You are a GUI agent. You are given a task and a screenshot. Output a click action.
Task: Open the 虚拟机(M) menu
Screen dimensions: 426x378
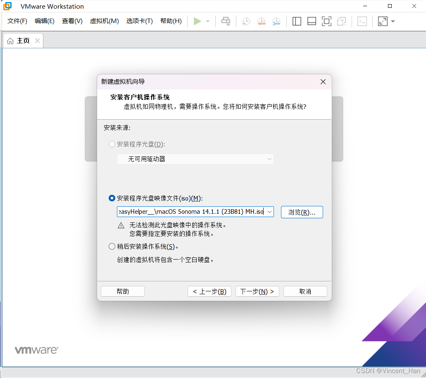tap(104, 21)
